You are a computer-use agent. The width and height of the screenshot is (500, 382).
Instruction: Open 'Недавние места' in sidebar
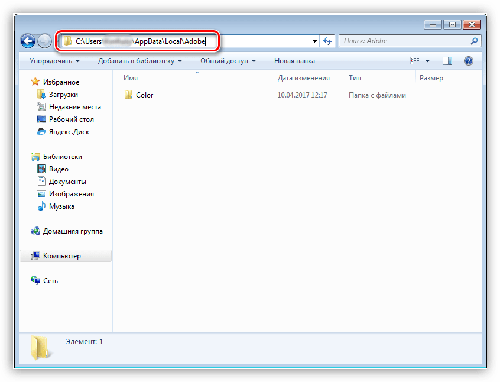point(75,107)
